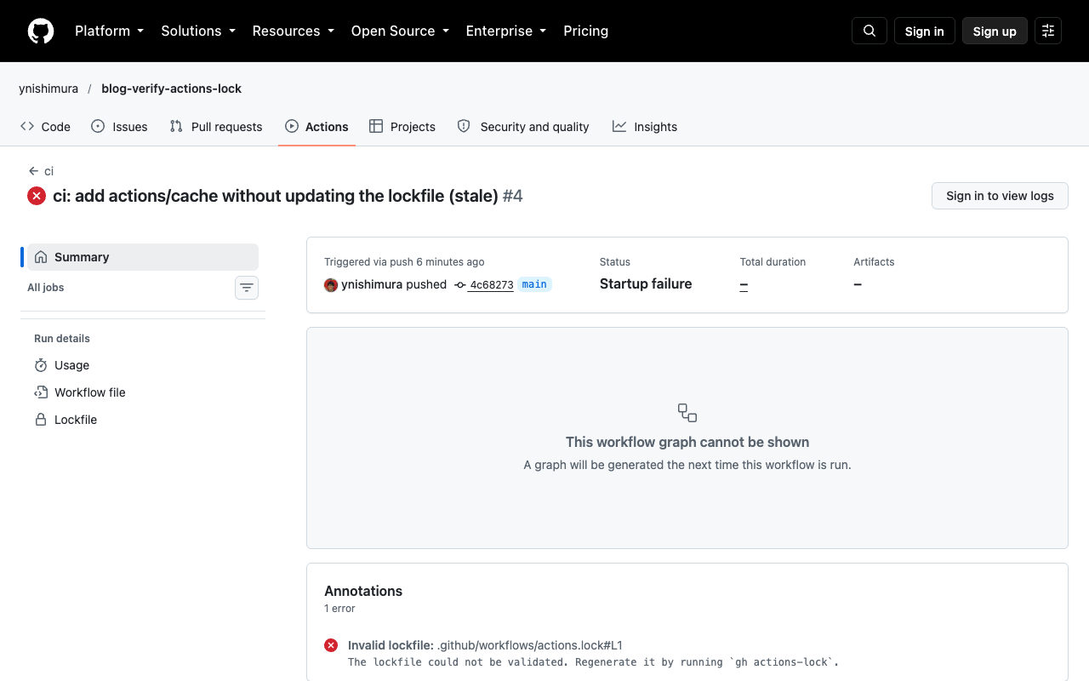Image resolution: width=1089 pixels, height=681 pixels.
Task: Click Sign in to view logs
Action: click(x=1000, y=196)
